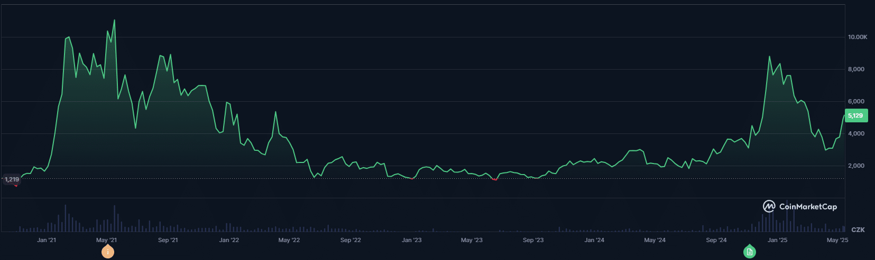Screen dimensions: 875x260
Task: Click the Sep '22 date label
Action: (x=351, y=240)
